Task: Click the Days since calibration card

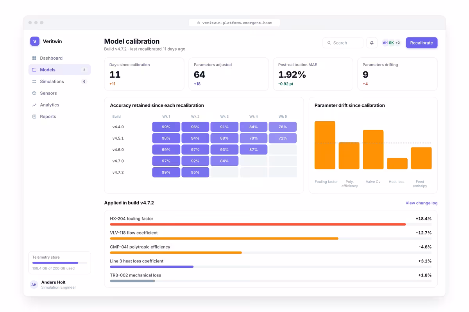Action: point(144,74)
